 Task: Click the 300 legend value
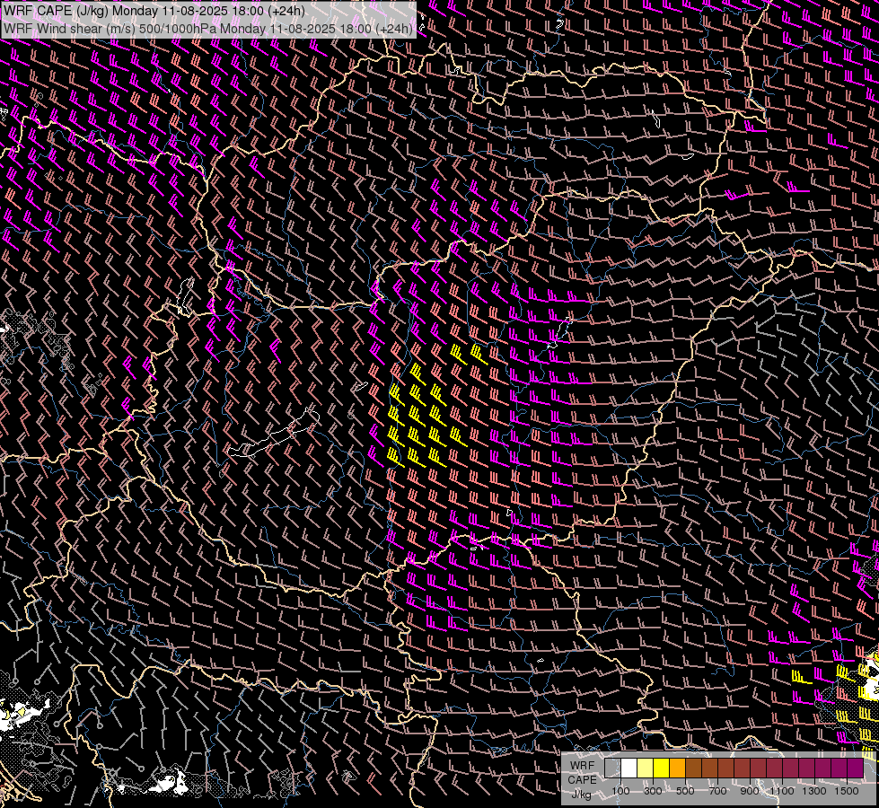pyautogui.click(x=653, y=791)
